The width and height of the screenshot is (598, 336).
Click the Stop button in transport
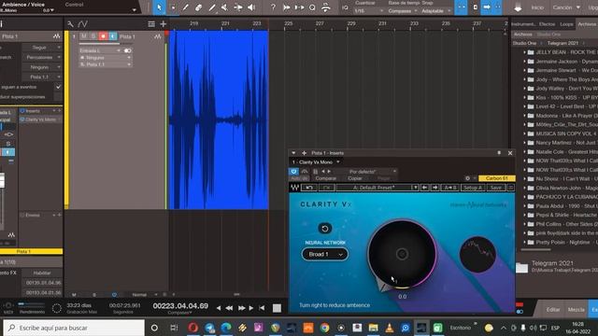(277, 308)
